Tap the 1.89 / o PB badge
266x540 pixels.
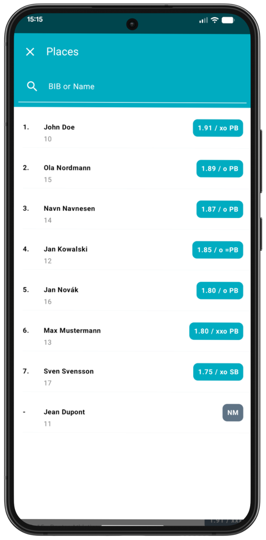click(x=219, y=169)
